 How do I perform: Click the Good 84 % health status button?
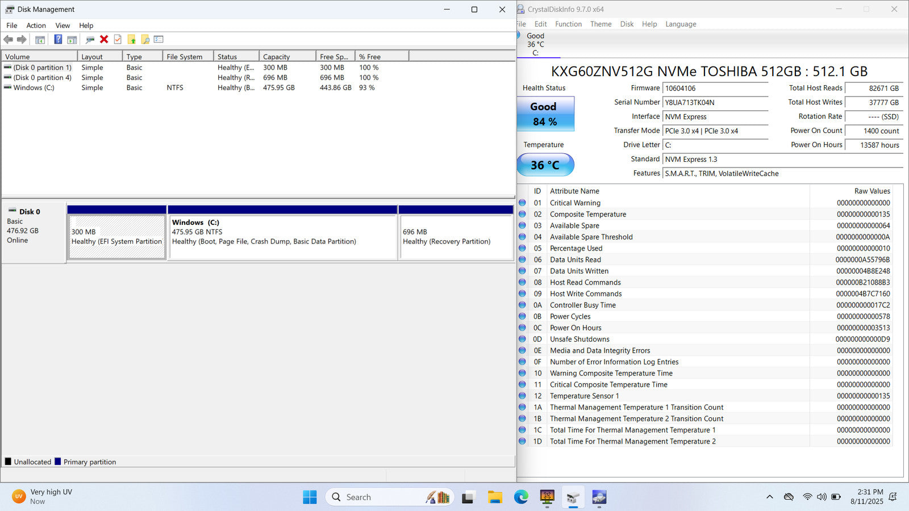coord(545,114)
